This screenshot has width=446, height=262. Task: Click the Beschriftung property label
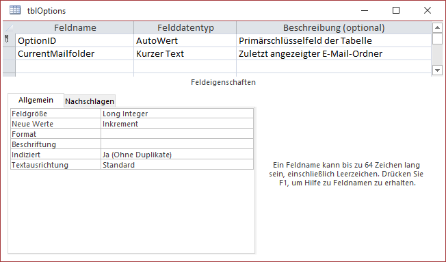(x=56, y=144)
